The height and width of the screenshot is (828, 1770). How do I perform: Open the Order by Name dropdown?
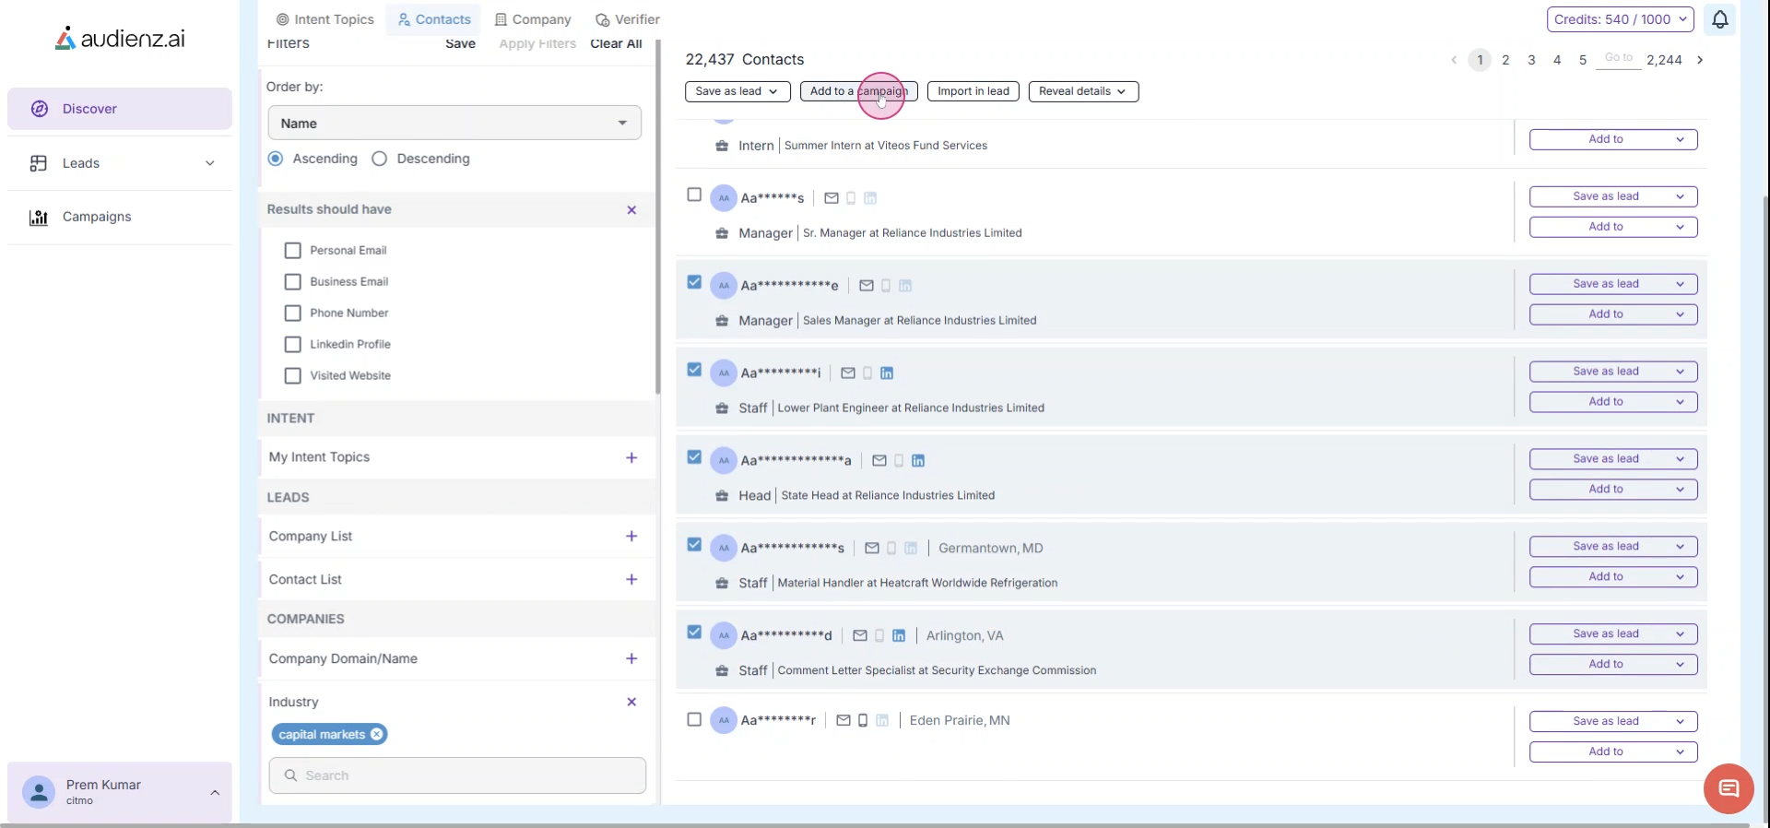click(x=454, y=124)
